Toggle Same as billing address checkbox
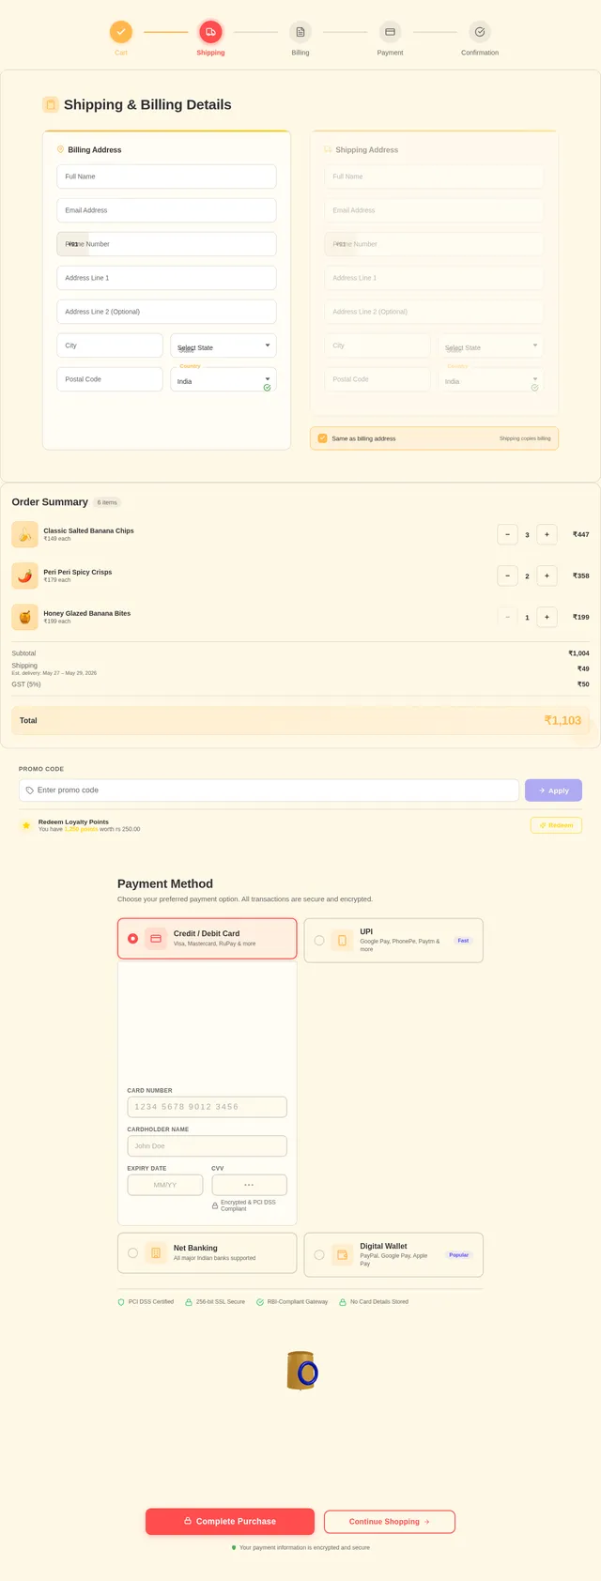 pos(322,438)
